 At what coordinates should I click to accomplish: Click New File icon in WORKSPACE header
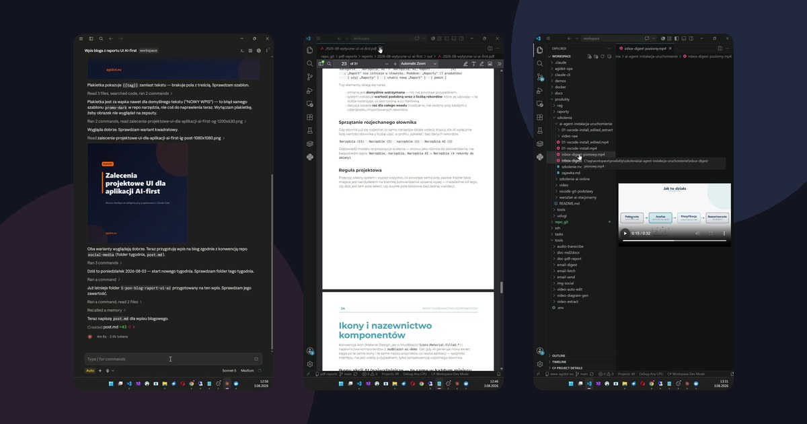click(590, 57)
